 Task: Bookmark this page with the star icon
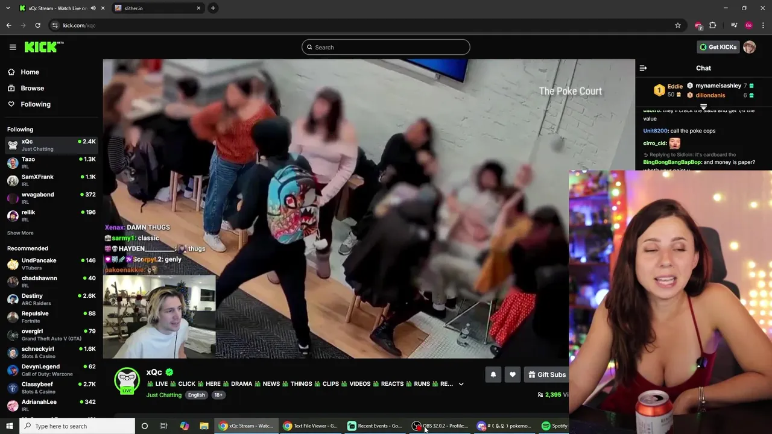(678, 25)
